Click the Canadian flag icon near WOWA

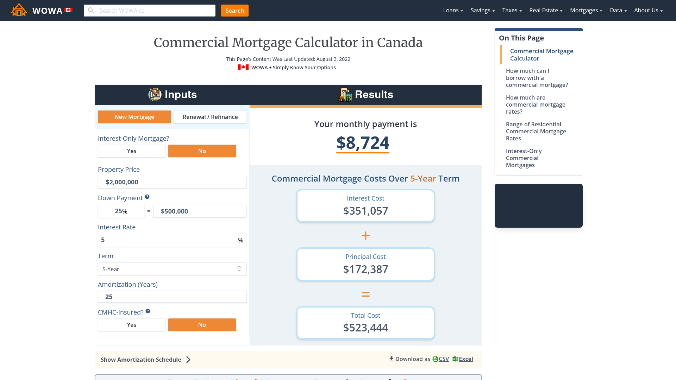[69, 10]
